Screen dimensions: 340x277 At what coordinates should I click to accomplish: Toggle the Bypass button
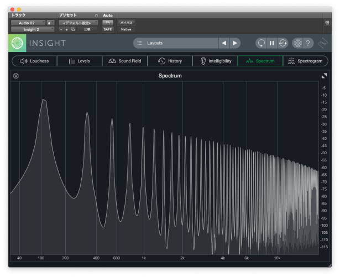tap(126, 23)
